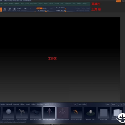The width and height of the screenshot is (125, 125).
Task: Select the DemoDog project thumbnail
Action: pos(22,113)
